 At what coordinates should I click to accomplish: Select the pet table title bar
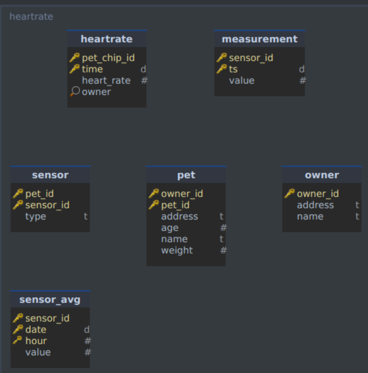186,175
